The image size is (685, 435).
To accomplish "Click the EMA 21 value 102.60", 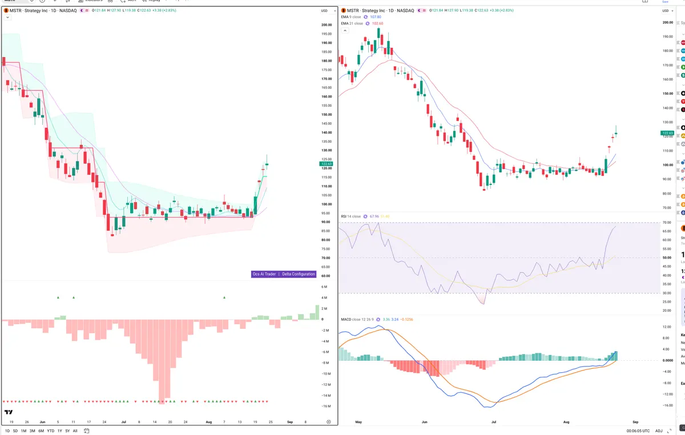I will click(x=377, y=23).
